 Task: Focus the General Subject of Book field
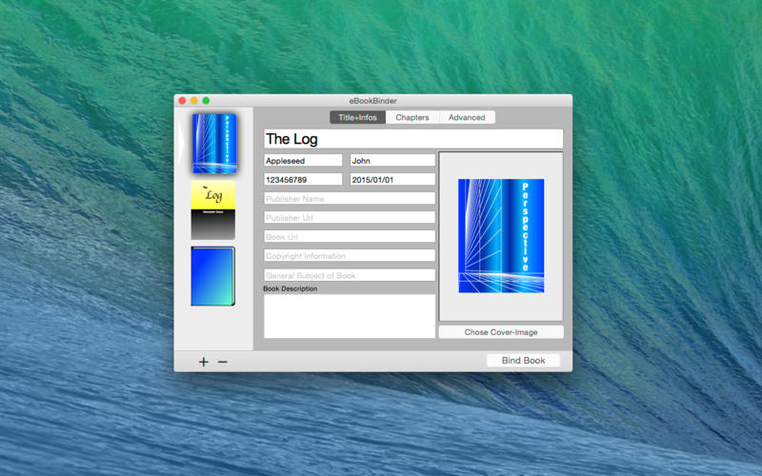point(350,275)
